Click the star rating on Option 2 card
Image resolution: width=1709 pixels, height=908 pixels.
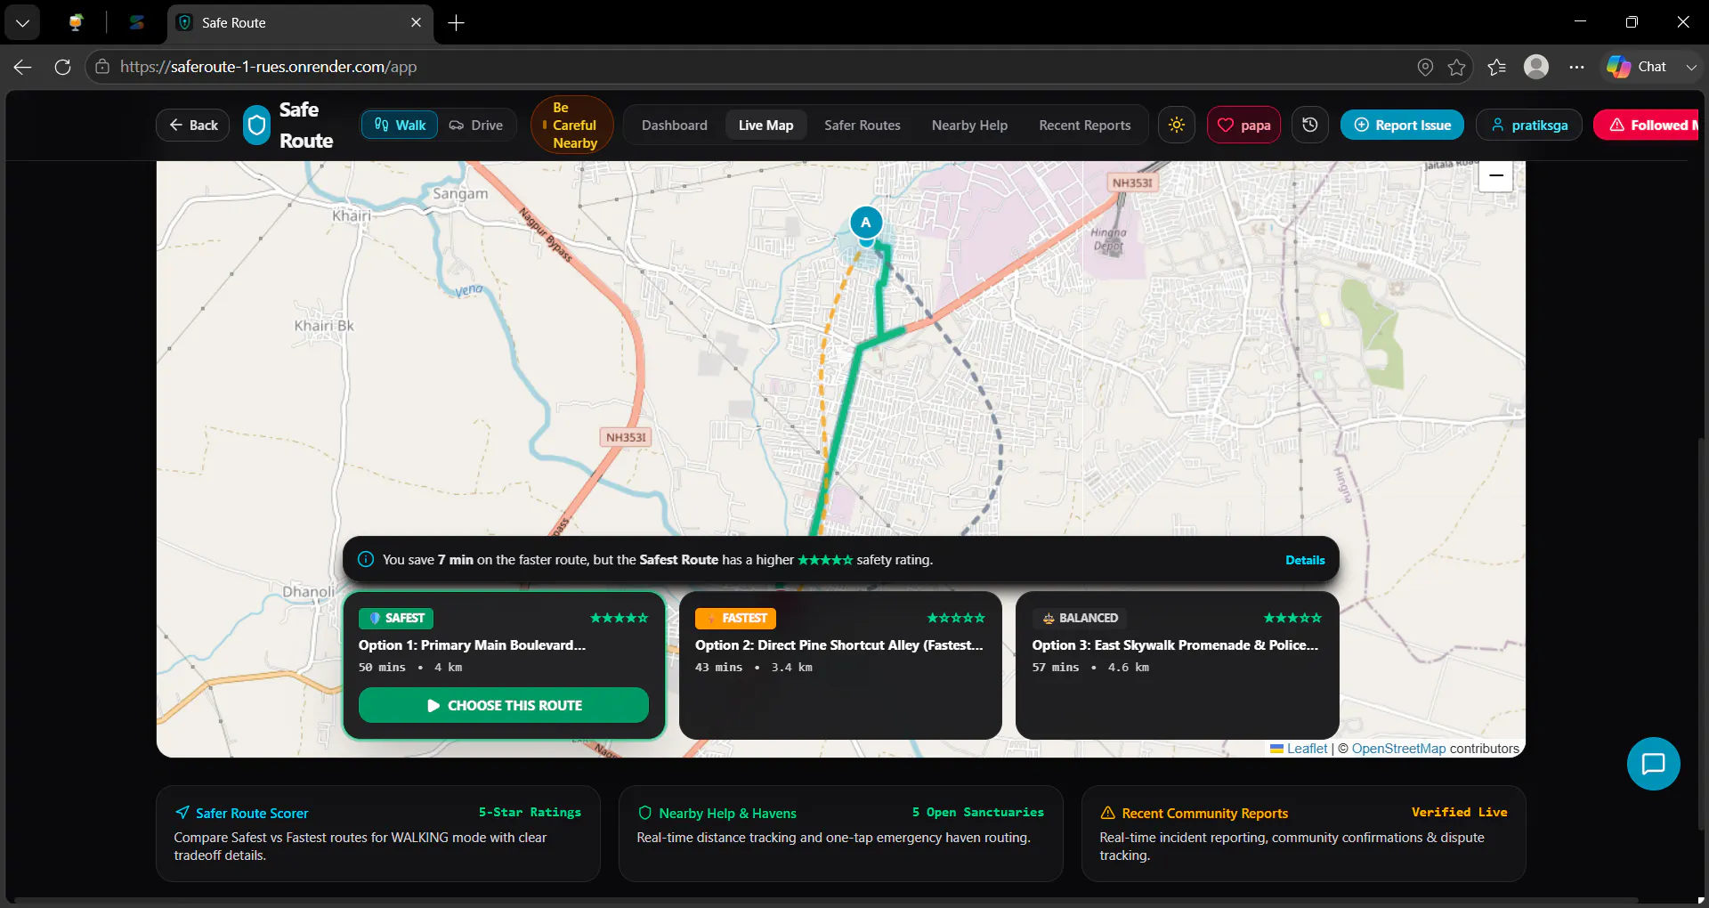[x=956, y=618]
